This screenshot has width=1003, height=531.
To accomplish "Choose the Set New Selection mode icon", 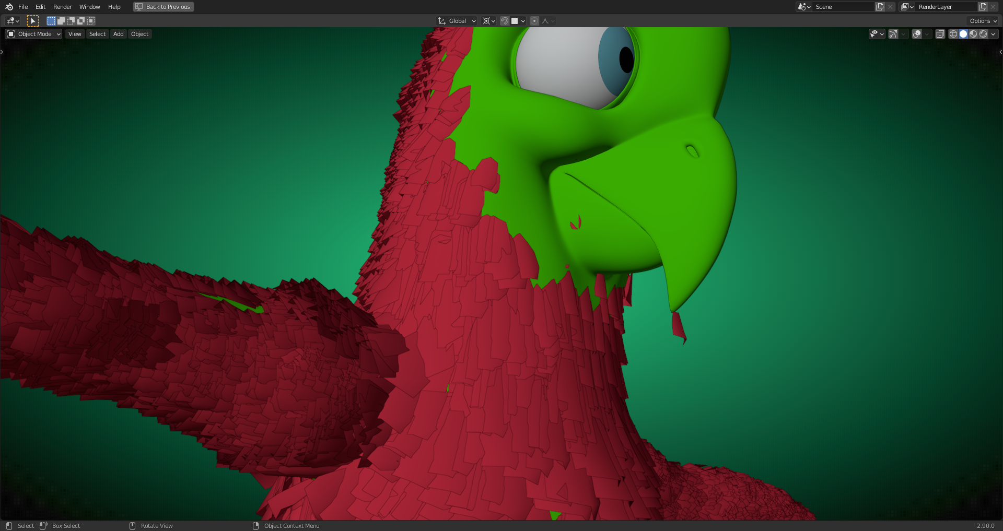I will coord(51,21).
